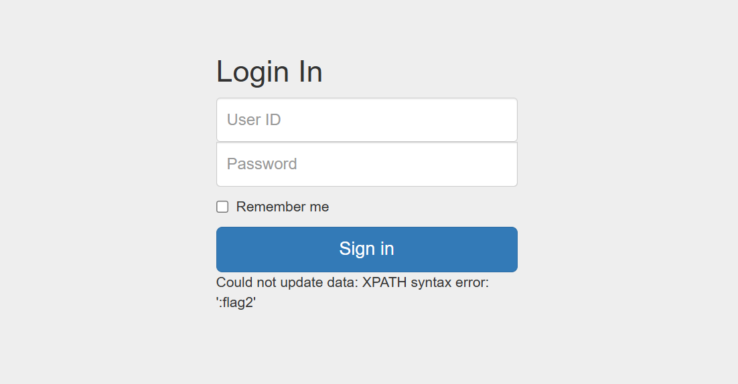This screenshot has width=738, height=384.
Task: Focus the Password input field
Action: 366,164
